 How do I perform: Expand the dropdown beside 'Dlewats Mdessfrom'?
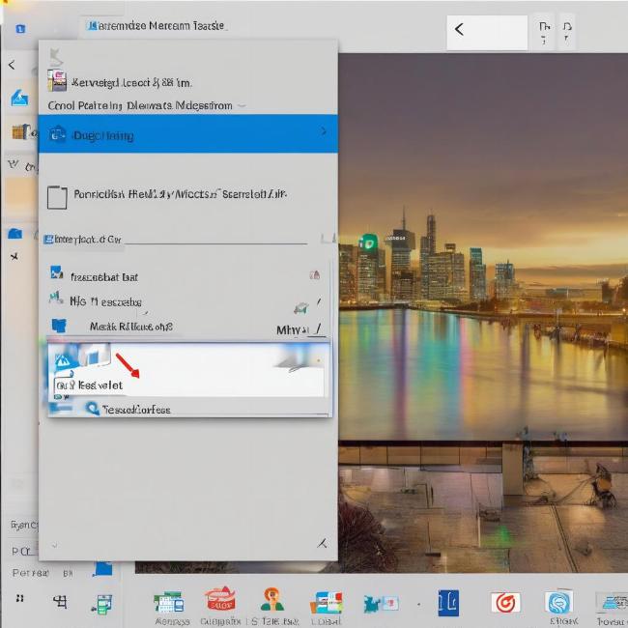coord(242,105)
